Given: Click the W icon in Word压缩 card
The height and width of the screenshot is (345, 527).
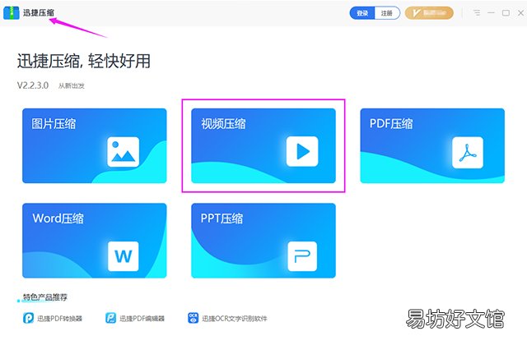Looking at the screenshot, I should coord(123,256).
